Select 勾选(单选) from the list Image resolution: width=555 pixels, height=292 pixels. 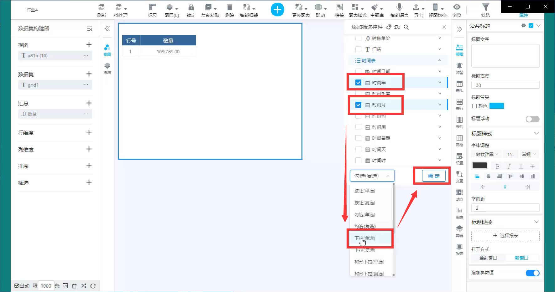click(371, 215)
